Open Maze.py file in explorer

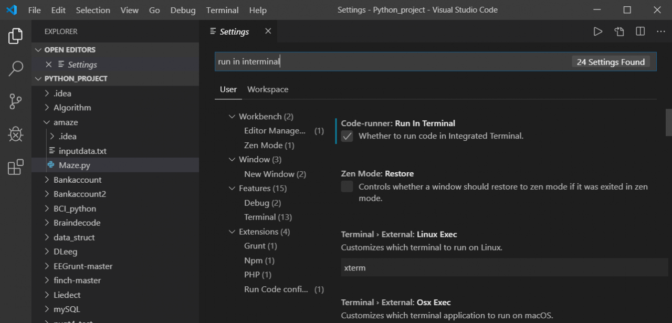[x=115, y=165]
